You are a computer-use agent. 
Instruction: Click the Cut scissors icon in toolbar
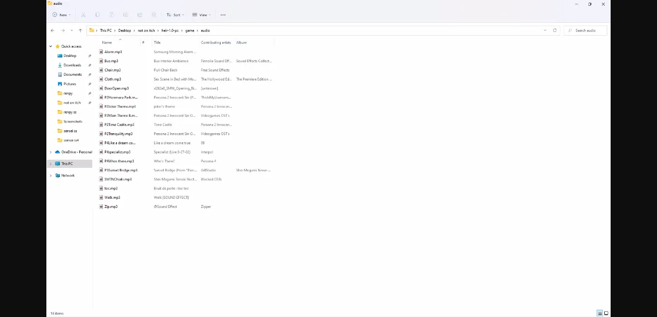coord(84,15)
